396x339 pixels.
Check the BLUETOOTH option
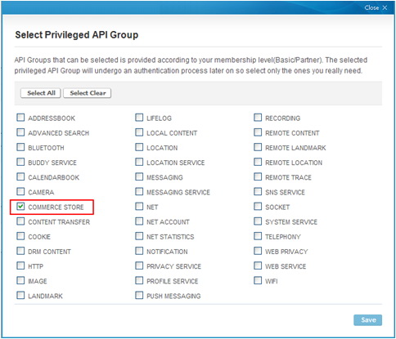point(20,147)
